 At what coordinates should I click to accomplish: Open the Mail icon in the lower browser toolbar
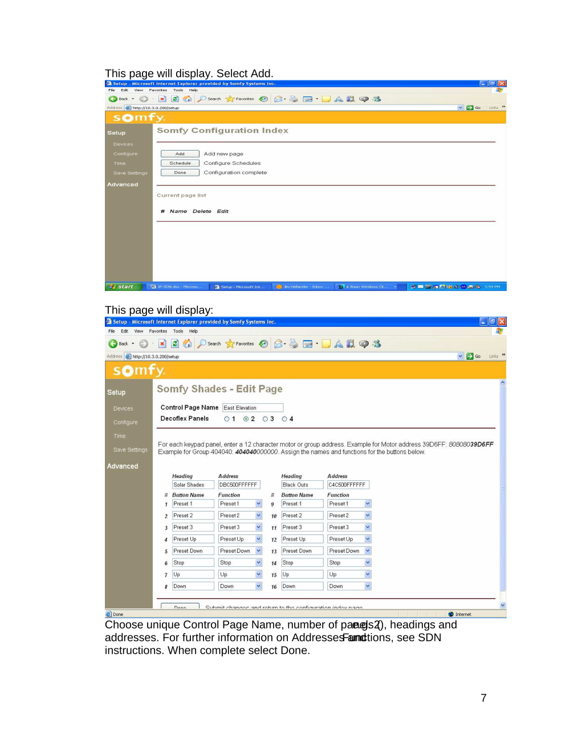coord(279,344)
